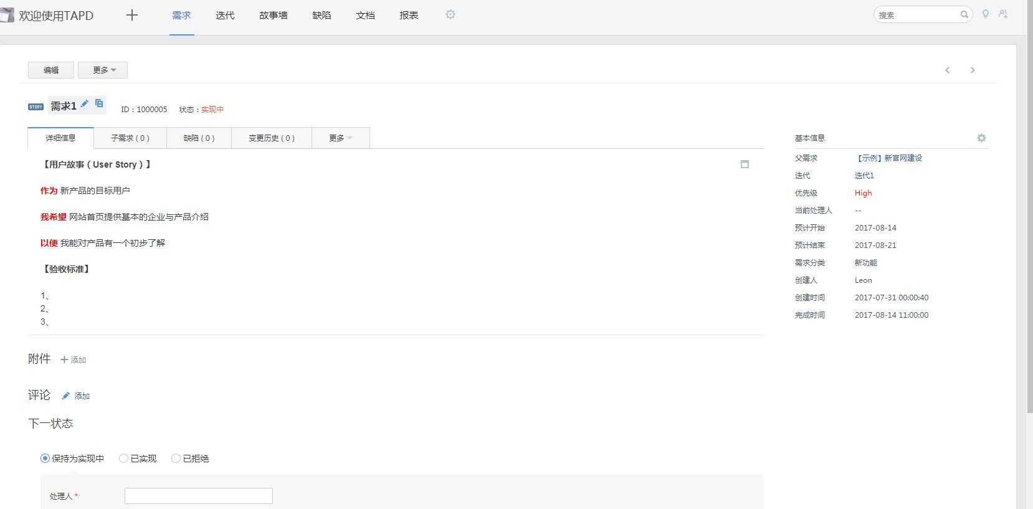
Task: Open the 故事墙 navigation tab
Action: point(274,15)
